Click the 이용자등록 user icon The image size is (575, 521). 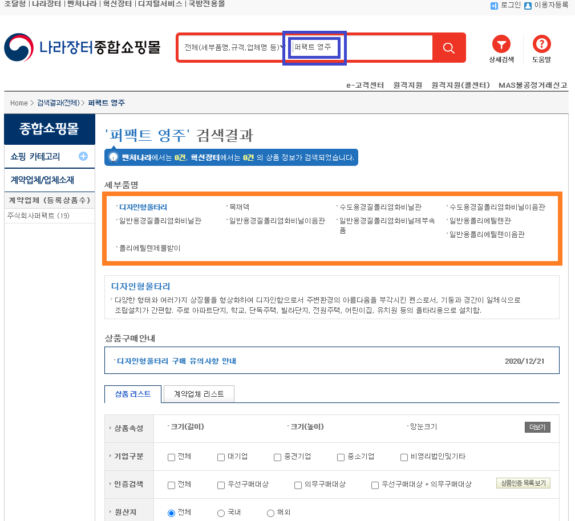coord(528,6)
